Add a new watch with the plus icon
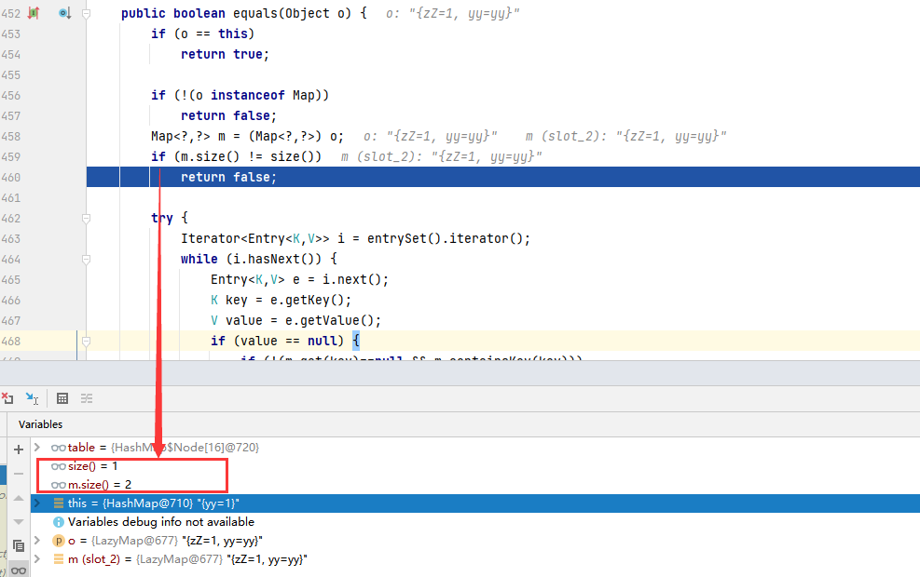The image size is (920, 577). point(19,449)
